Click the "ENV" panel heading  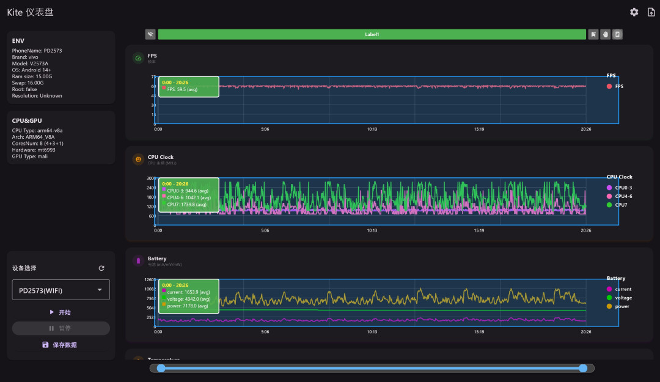click(18, 41)
